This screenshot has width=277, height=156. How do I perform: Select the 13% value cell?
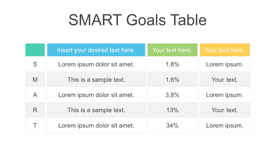[172, 110]
